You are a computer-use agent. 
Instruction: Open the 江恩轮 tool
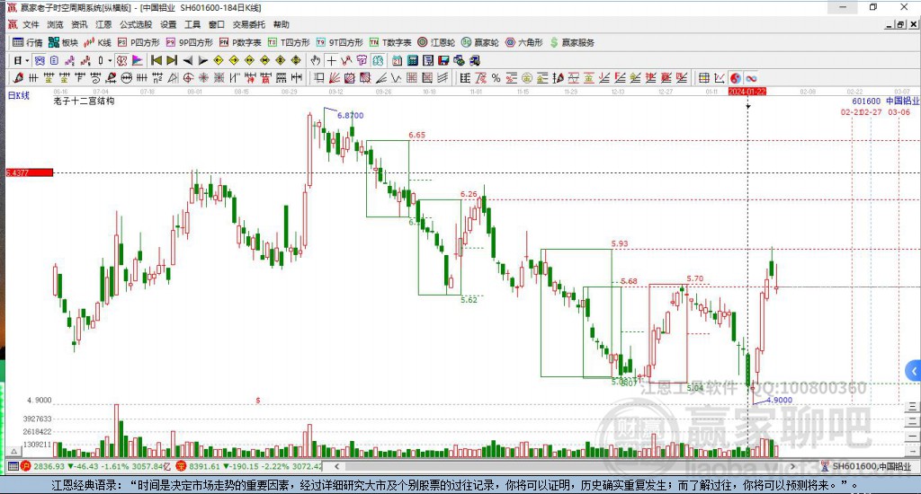tap(436, 42)
